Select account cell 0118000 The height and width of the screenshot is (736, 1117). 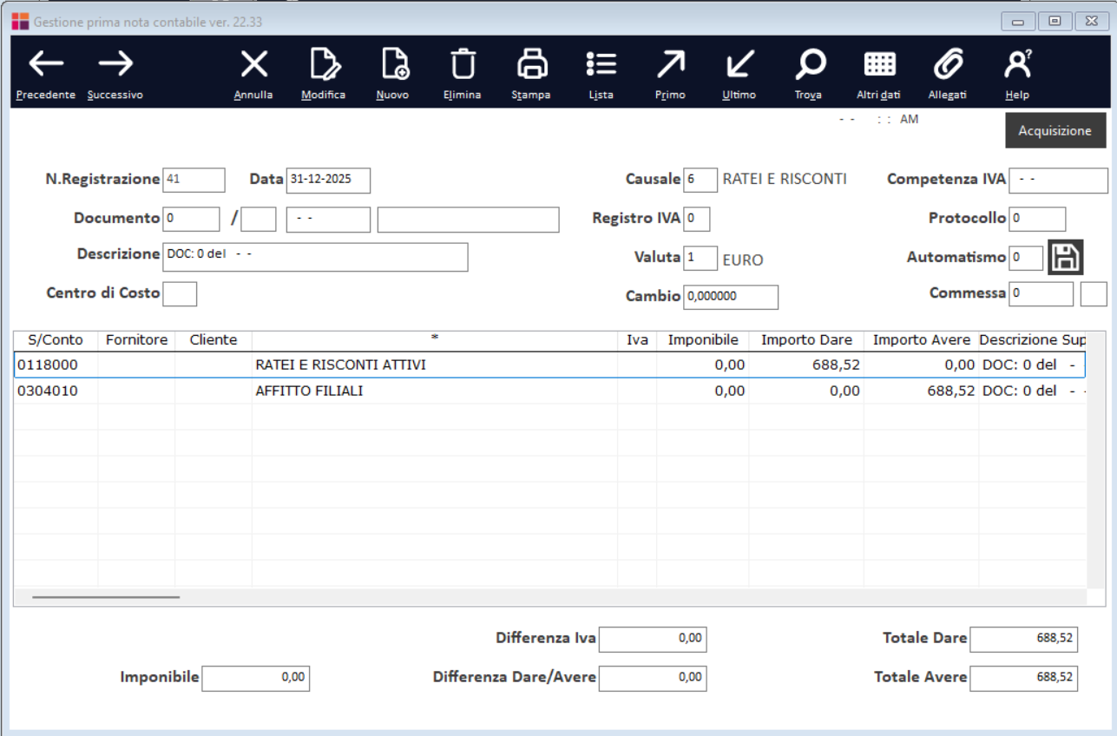coord(56,365)
